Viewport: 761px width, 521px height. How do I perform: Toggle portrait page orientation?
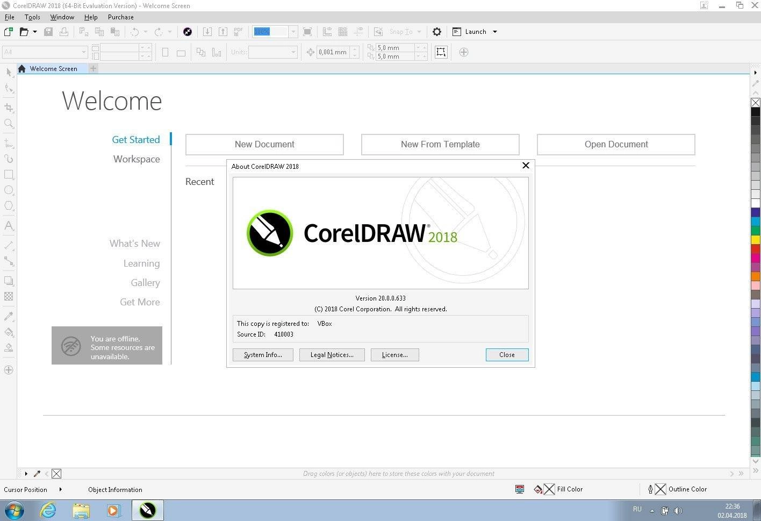pyautogui.click(x=165, y=52)
